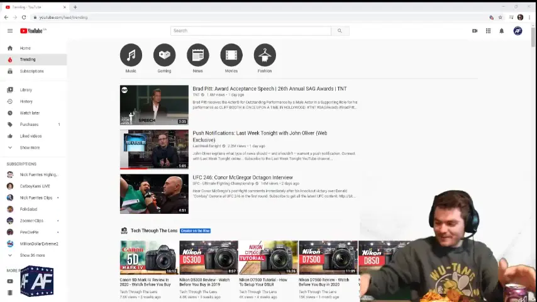Viewport: 537px width, 302px height.
Task: Expand Show 36 more subscriptions
Action: tap(32, 255)
